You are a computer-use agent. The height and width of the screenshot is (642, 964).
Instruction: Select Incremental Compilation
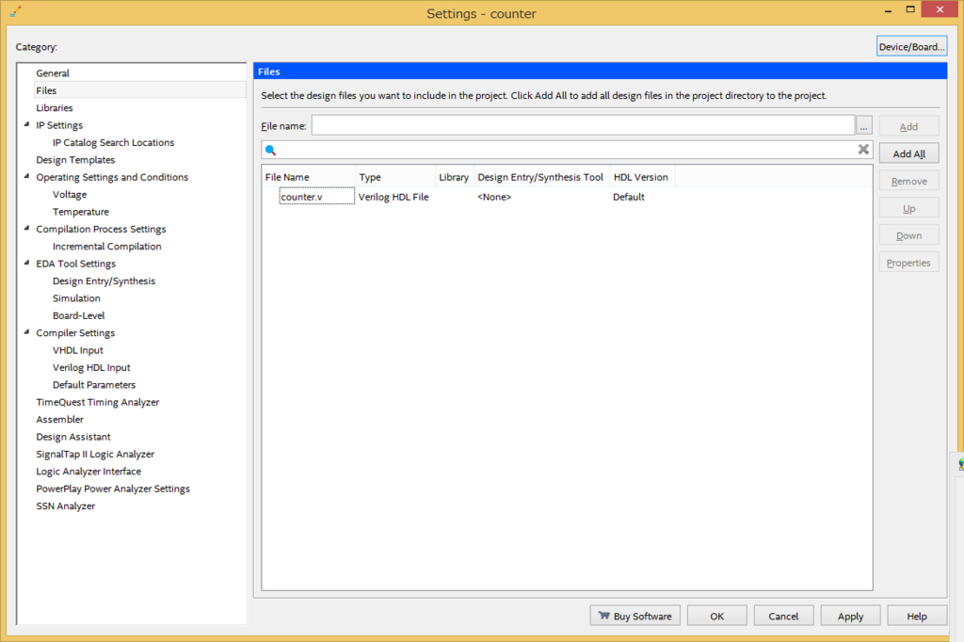(107, 246)
